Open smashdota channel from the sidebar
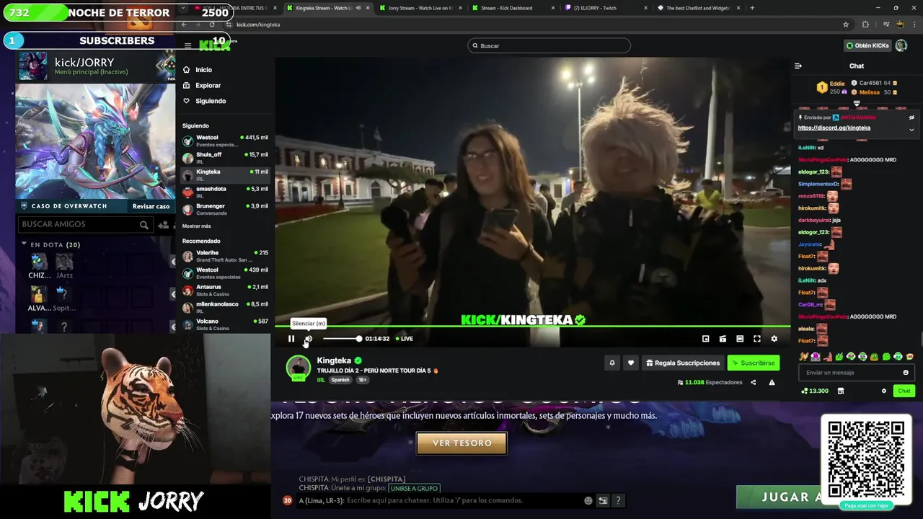This screenshot has width=923, height=519. (x=225, y=192)
